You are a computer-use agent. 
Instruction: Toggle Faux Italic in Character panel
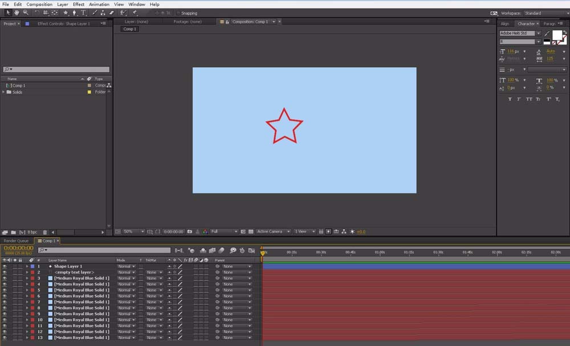pos(519,99)
